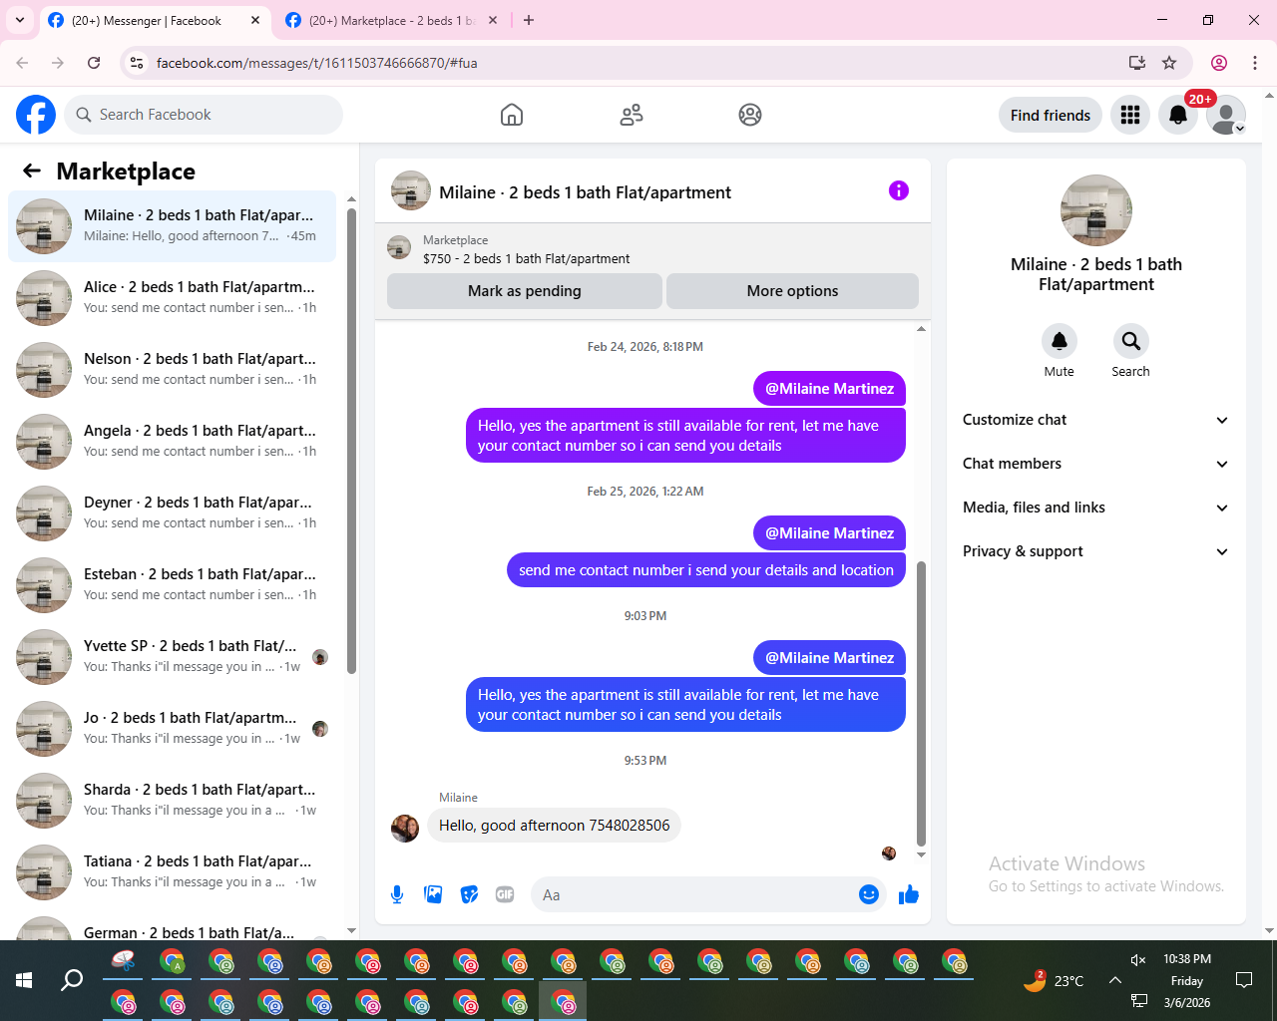Click the back arrow beside Marketplace

click(x=32, y=170)
